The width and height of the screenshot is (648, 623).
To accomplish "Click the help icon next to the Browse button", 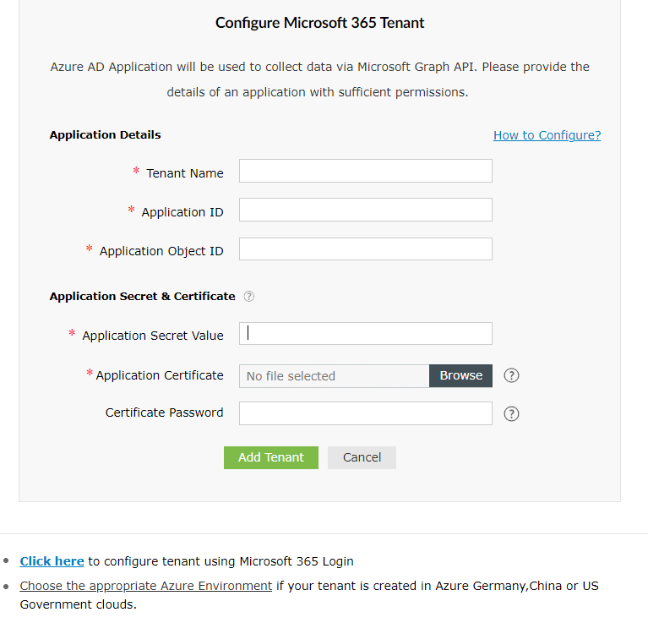I will click(x=511, y=375).
